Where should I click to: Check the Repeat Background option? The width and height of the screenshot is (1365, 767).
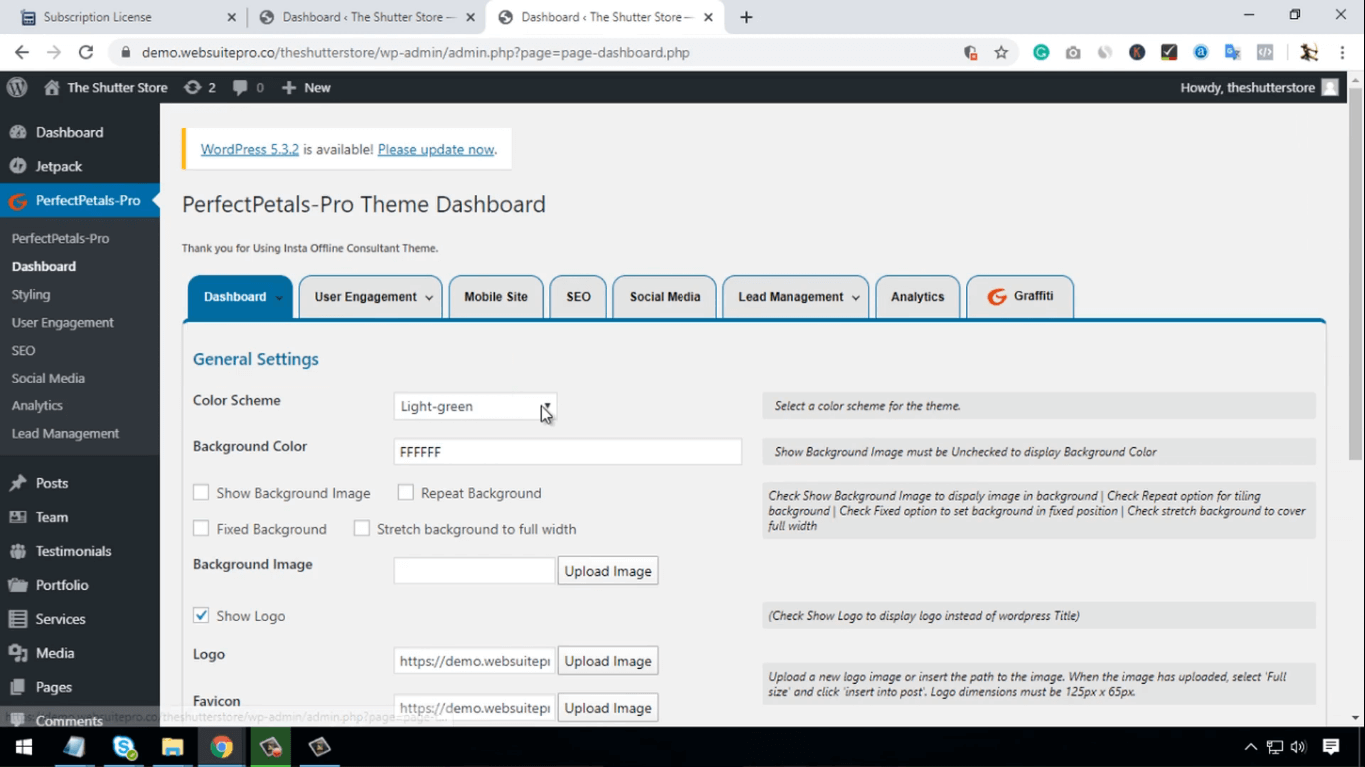pos(405,493)
